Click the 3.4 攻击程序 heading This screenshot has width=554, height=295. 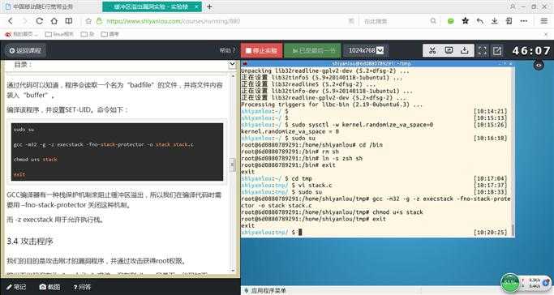pos(30,242)
